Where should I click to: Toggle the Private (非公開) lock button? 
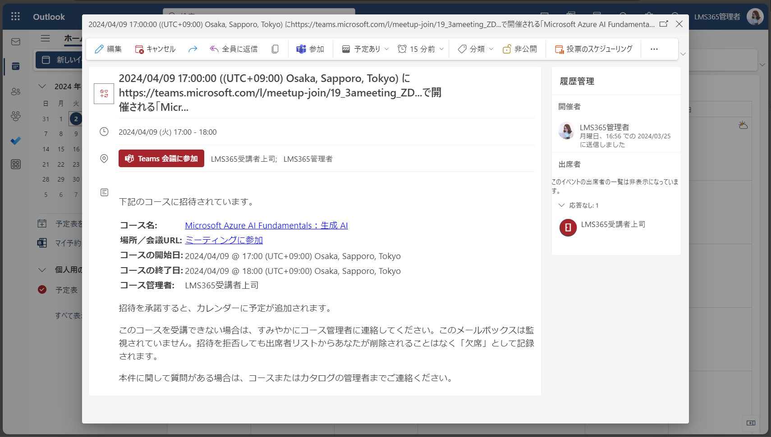[x=520, y=49]
